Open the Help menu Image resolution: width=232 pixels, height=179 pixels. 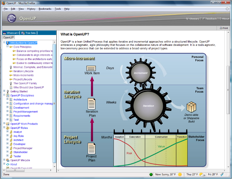[x=67, y=9]
